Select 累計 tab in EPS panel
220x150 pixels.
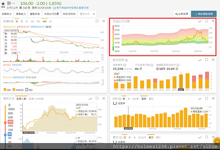click(x=151, y=99)
